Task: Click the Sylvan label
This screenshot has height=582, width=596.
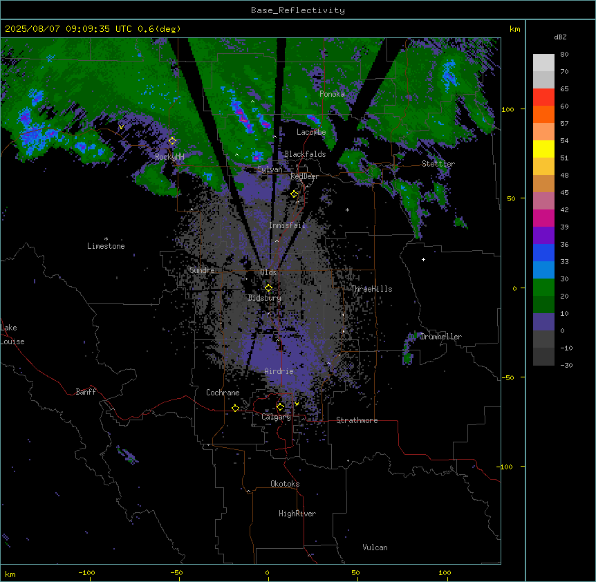Action: coord(270,169)
